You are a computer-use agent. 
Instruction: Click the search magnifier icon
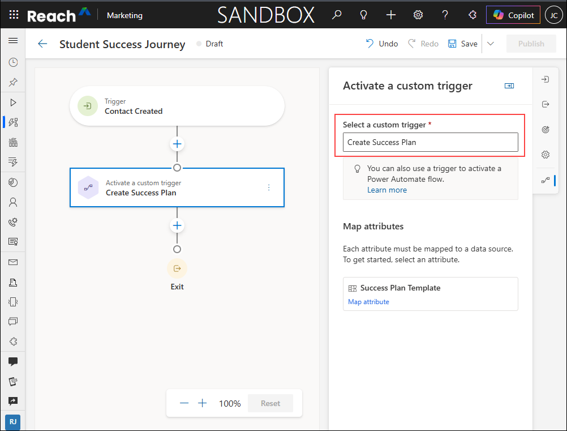[x=337, y=15]
